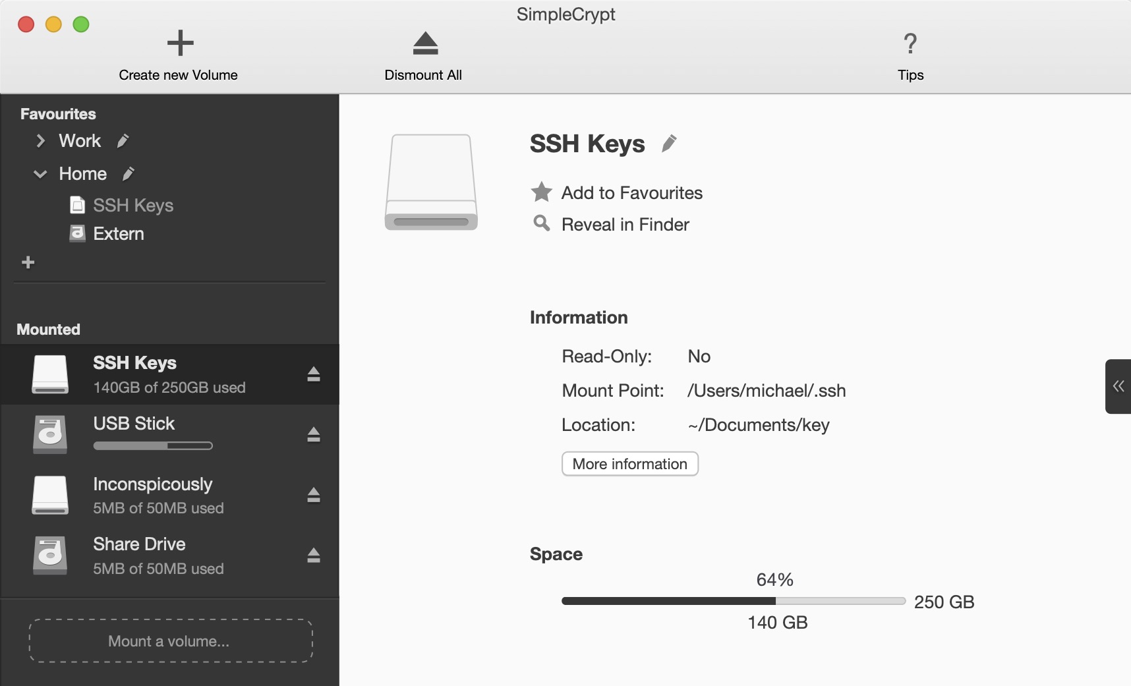Click the Home group label

pos(83,174)
